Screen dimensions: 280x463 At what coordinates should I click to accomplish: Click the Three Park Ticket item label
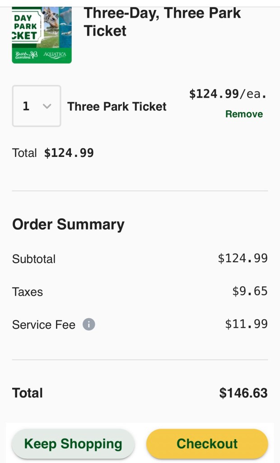pyautogui.click(x=117, y=107)
